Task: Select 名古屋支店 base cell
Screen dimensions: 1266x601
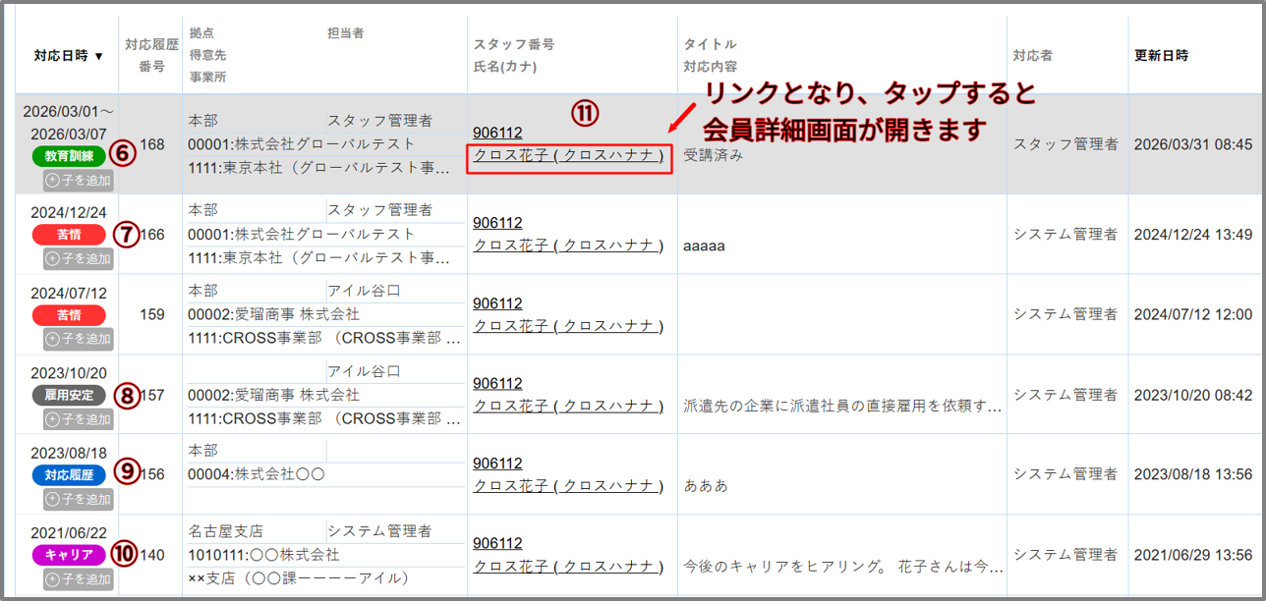Action: [x=226, y=531]
